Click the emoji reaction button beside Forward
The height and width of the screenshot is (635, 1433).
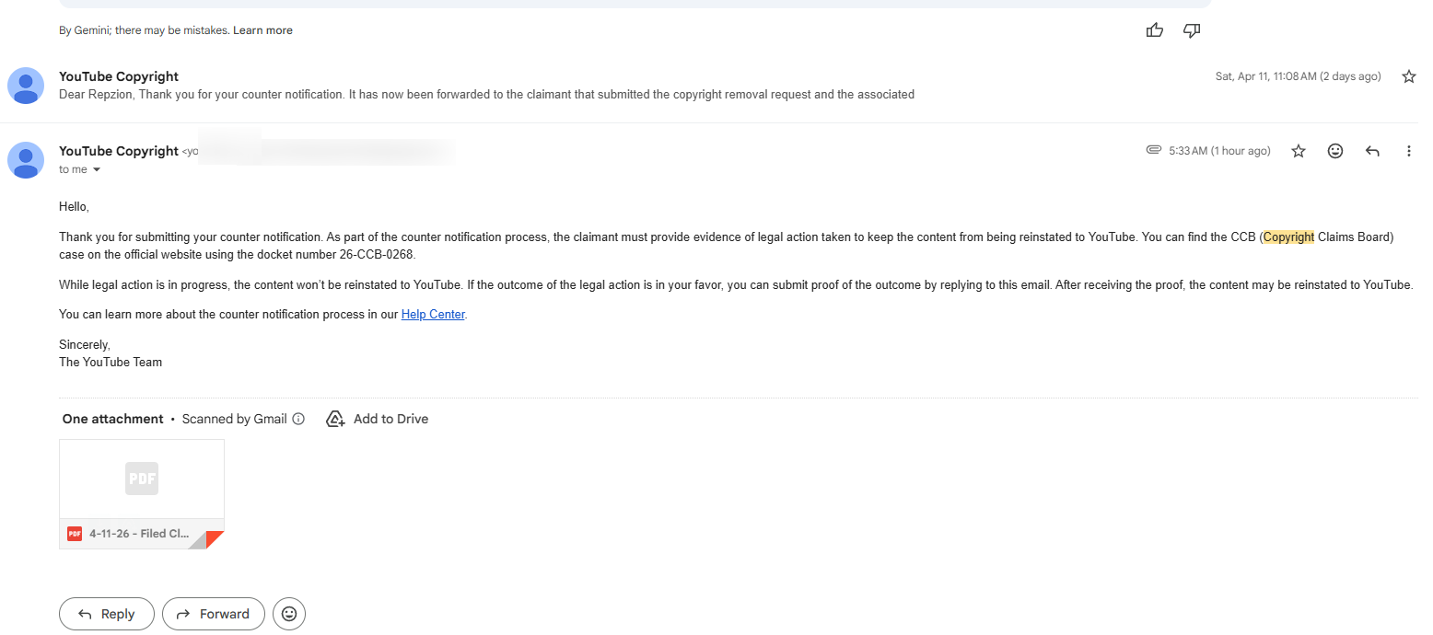289,614
